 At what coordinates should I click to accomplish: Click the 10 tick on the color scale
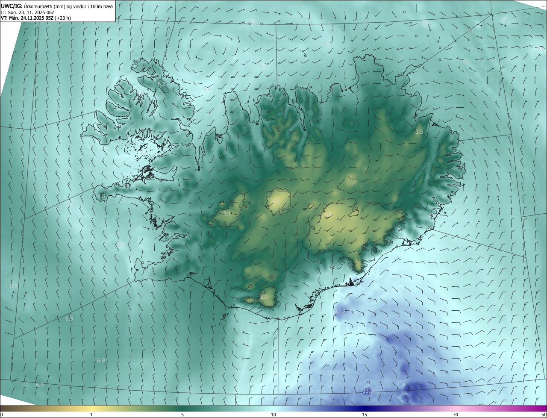point(273,415)
